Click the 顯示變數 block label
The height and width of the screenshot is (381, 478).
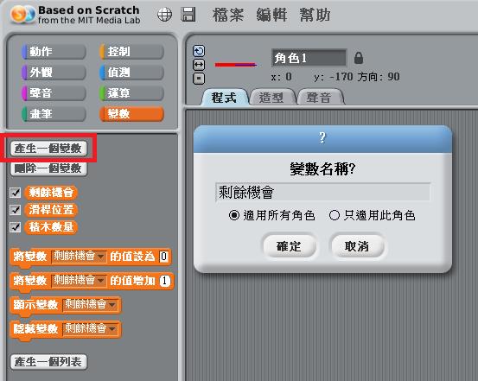point(35,304)
